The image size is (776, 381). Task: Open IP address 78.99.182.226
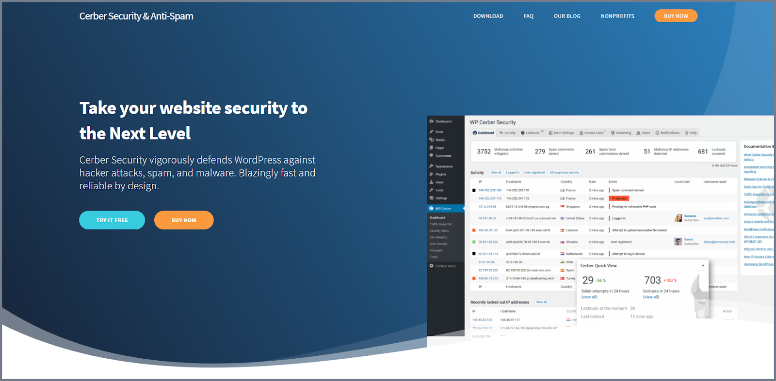488,242
